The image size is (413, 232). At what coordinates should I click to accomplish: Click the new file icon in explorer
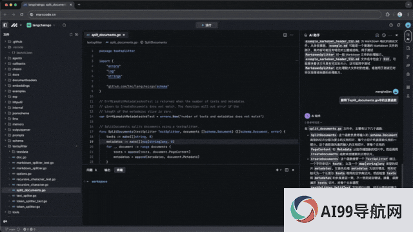(71, 34)
